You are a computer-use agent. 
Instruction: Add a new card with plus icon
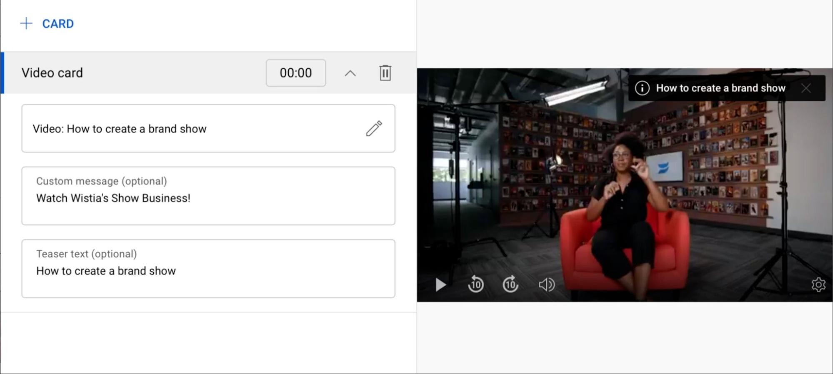[x=26, y=23]
